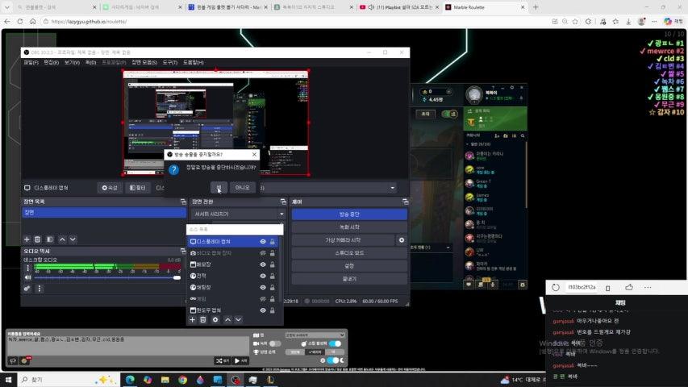Click 가상 카메라 시작 button
The width and height of the screenshot is (688, 387).
click(343, 240)
